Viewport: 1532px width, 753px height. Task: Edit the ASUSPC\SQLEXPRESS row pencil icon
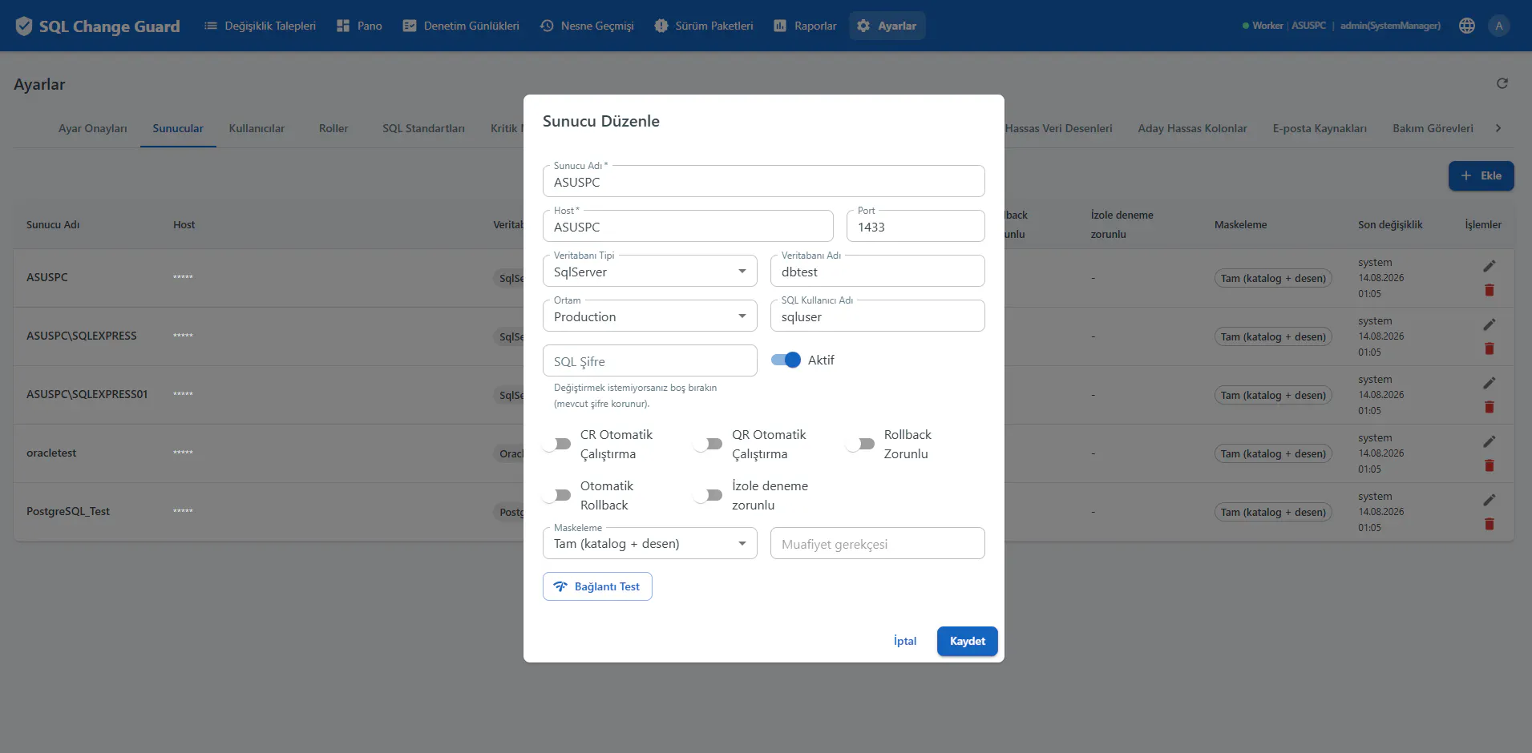pyautogui.click(x=1490, y=324)
